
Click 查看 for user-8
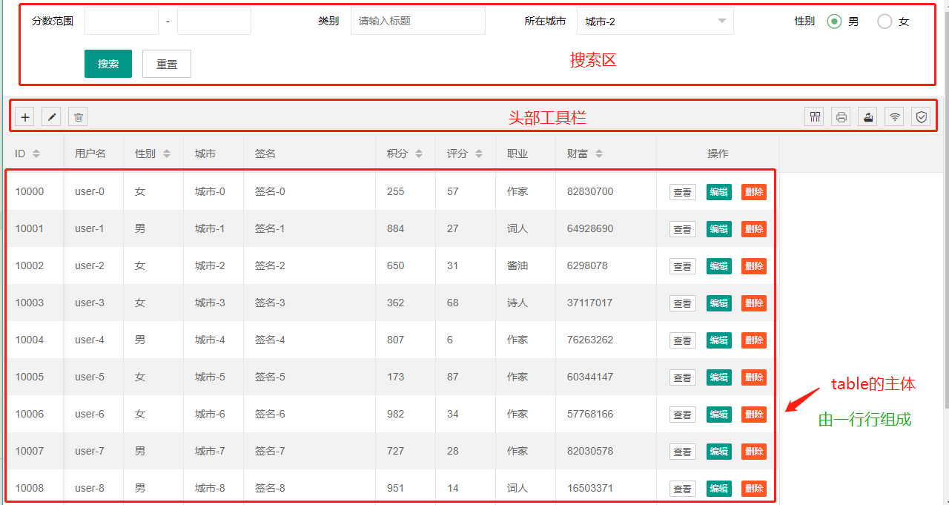[x=683, y=489]
